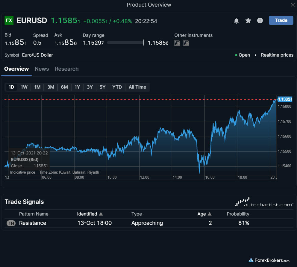Click the second FX other instrument icon
This screenshot has width=297, height=267.
pos(186,43)
